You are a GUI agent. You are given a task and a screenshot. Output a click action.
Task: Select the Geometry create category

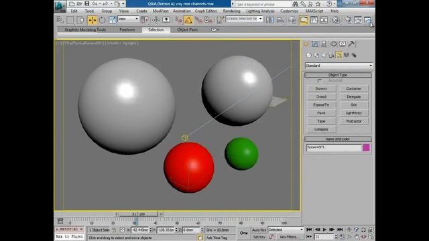(308, 55)
